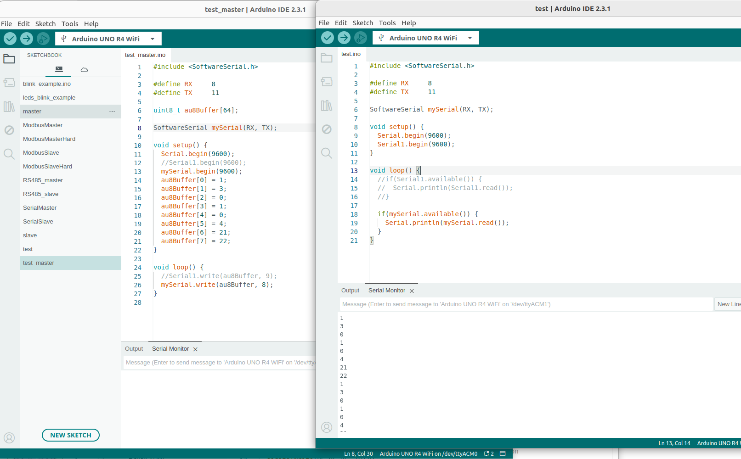Open Library Manager icon in test_master sidebar

(9, 106)
